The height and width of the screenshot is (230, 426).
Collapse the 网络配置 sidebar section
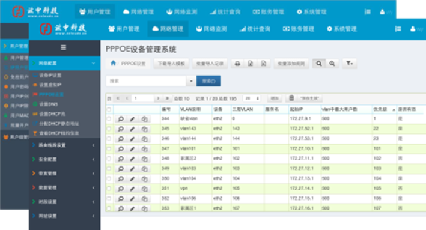point(65,63)
